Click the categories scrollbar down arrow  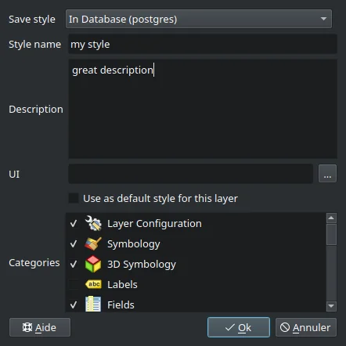[x=331, y=306]
